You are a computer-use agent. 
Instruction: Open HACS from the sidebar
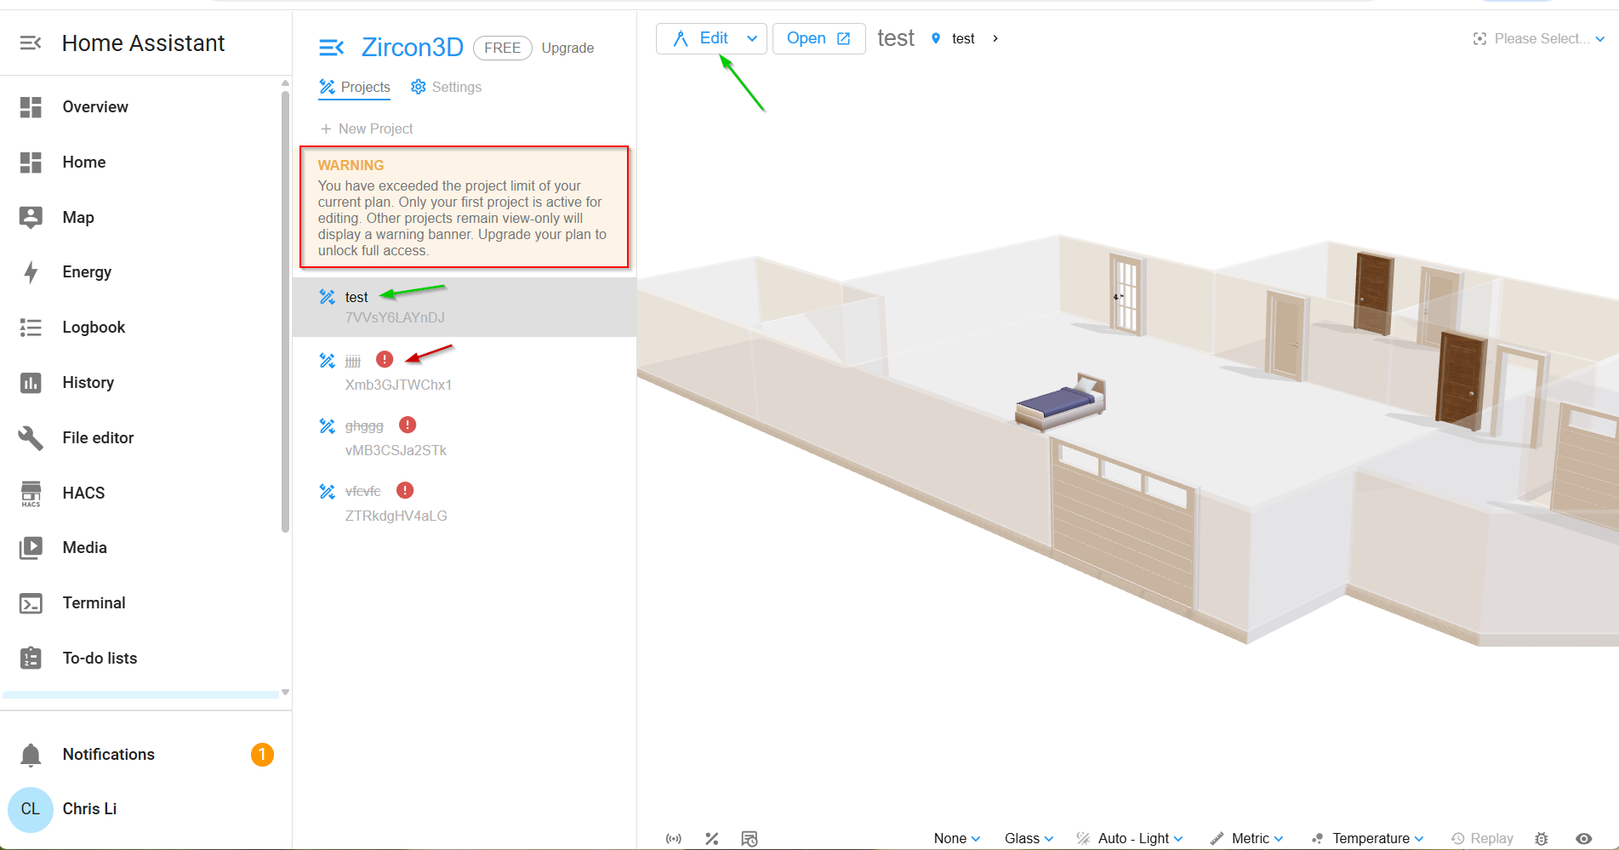tap(83, 493)
